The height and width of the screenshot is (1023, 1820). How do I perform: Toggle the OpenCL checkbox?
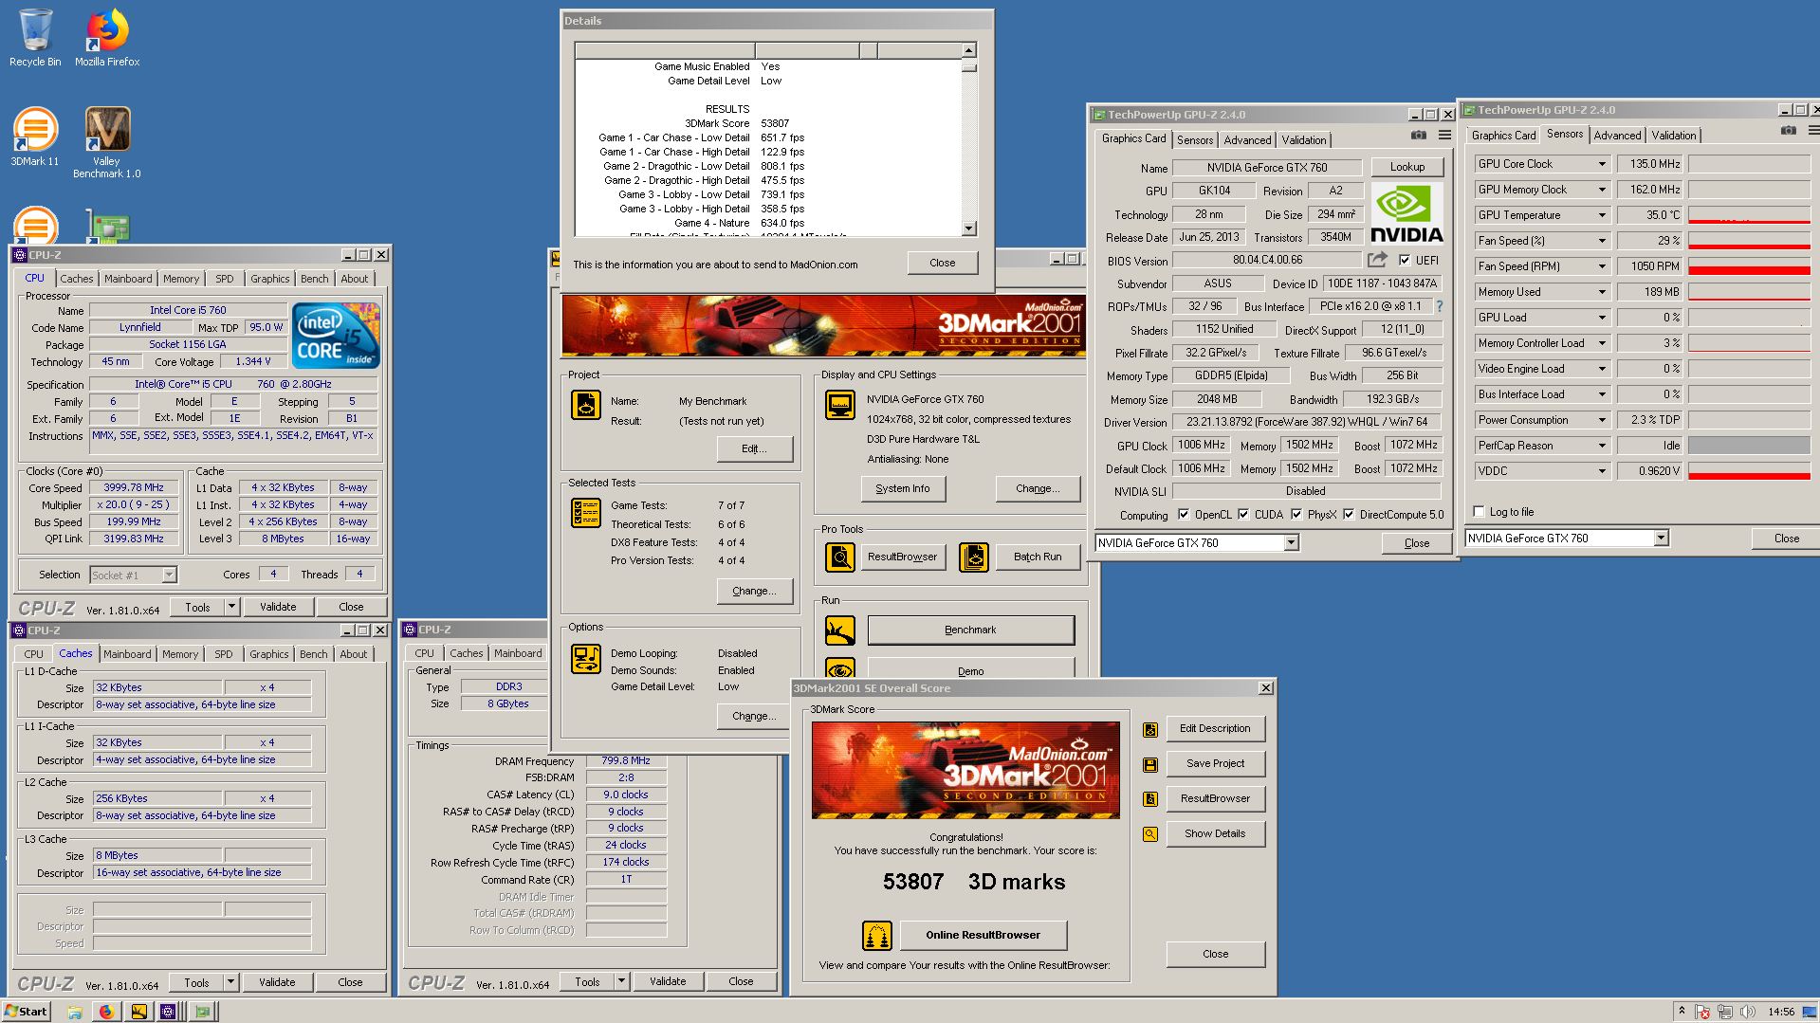point(1183,514)
